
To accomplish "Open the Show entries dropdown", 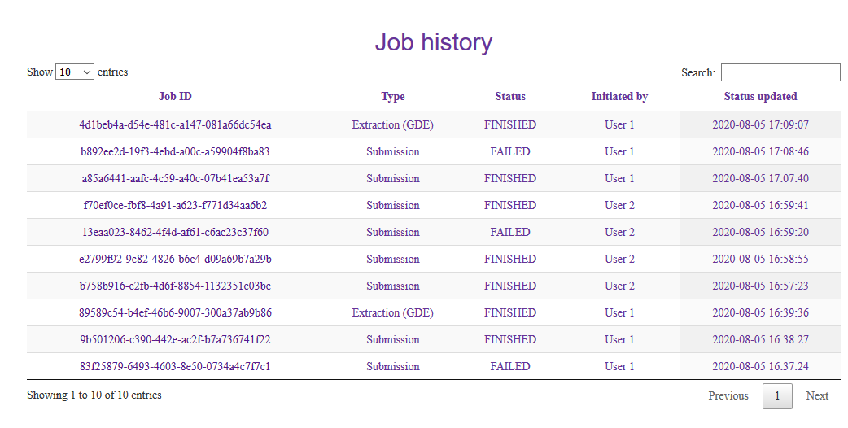I will tap(75, 72).
